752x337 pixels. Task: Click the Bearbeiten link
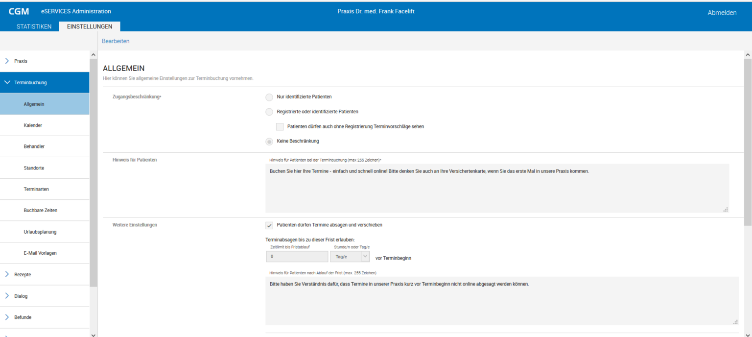(116, 41)
